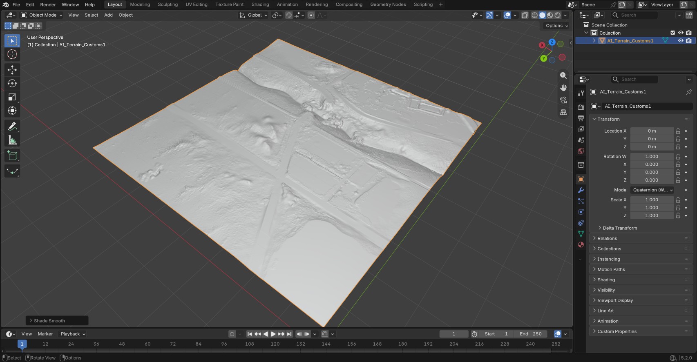Toggle Collection exclude checkbox in outliner
697x362 pixels.
tap(673, 33)
